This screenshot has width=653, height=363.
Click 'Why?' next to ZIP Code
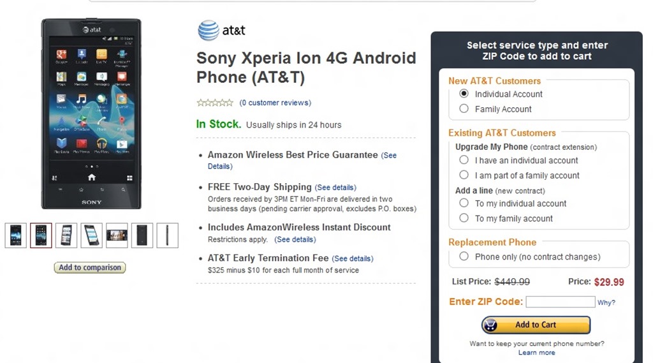tap(606, 302)
